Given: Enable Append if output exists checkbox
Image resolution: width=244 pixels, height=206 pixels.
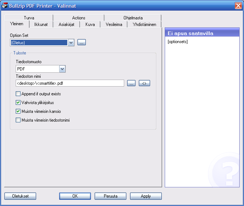Looking at the screenshot, I should [18, 94].
